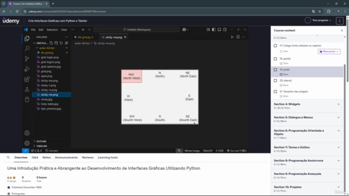This screenshot has height=196, width=349.
Task: Click the zoom magnifier icon in status bar
Action: (179, 151)
